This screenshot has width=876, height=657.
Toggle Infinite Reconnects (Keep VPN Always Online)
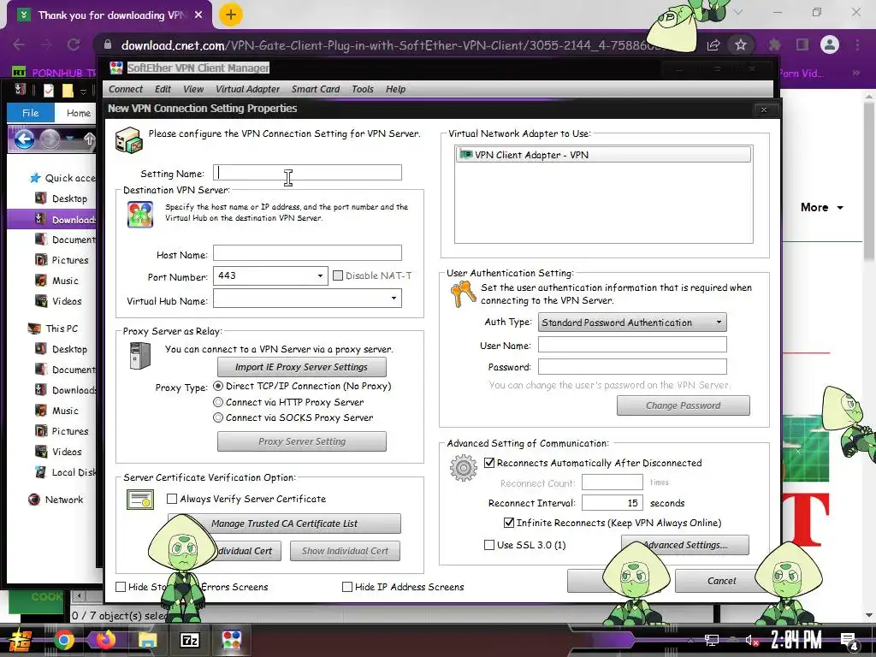509,523
